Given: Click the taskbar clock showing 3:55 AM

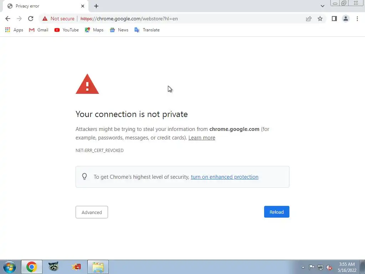Looking at the screenshot, I should [347, 267].
